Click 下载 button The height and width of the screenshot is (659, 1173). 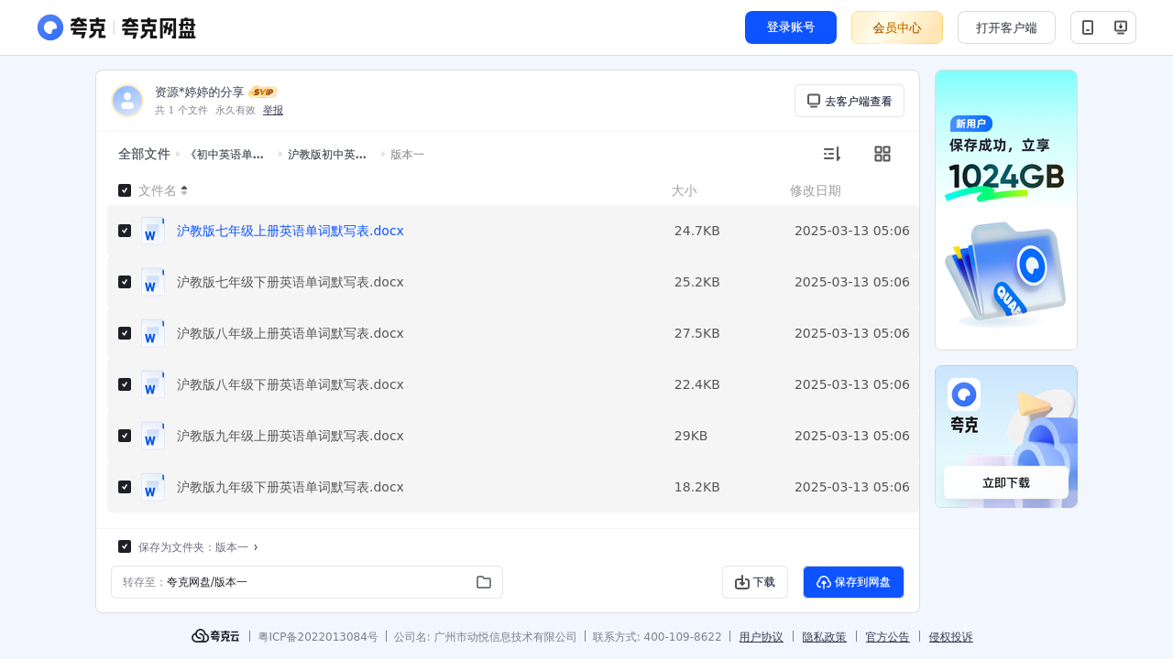(x=755, y=582)
